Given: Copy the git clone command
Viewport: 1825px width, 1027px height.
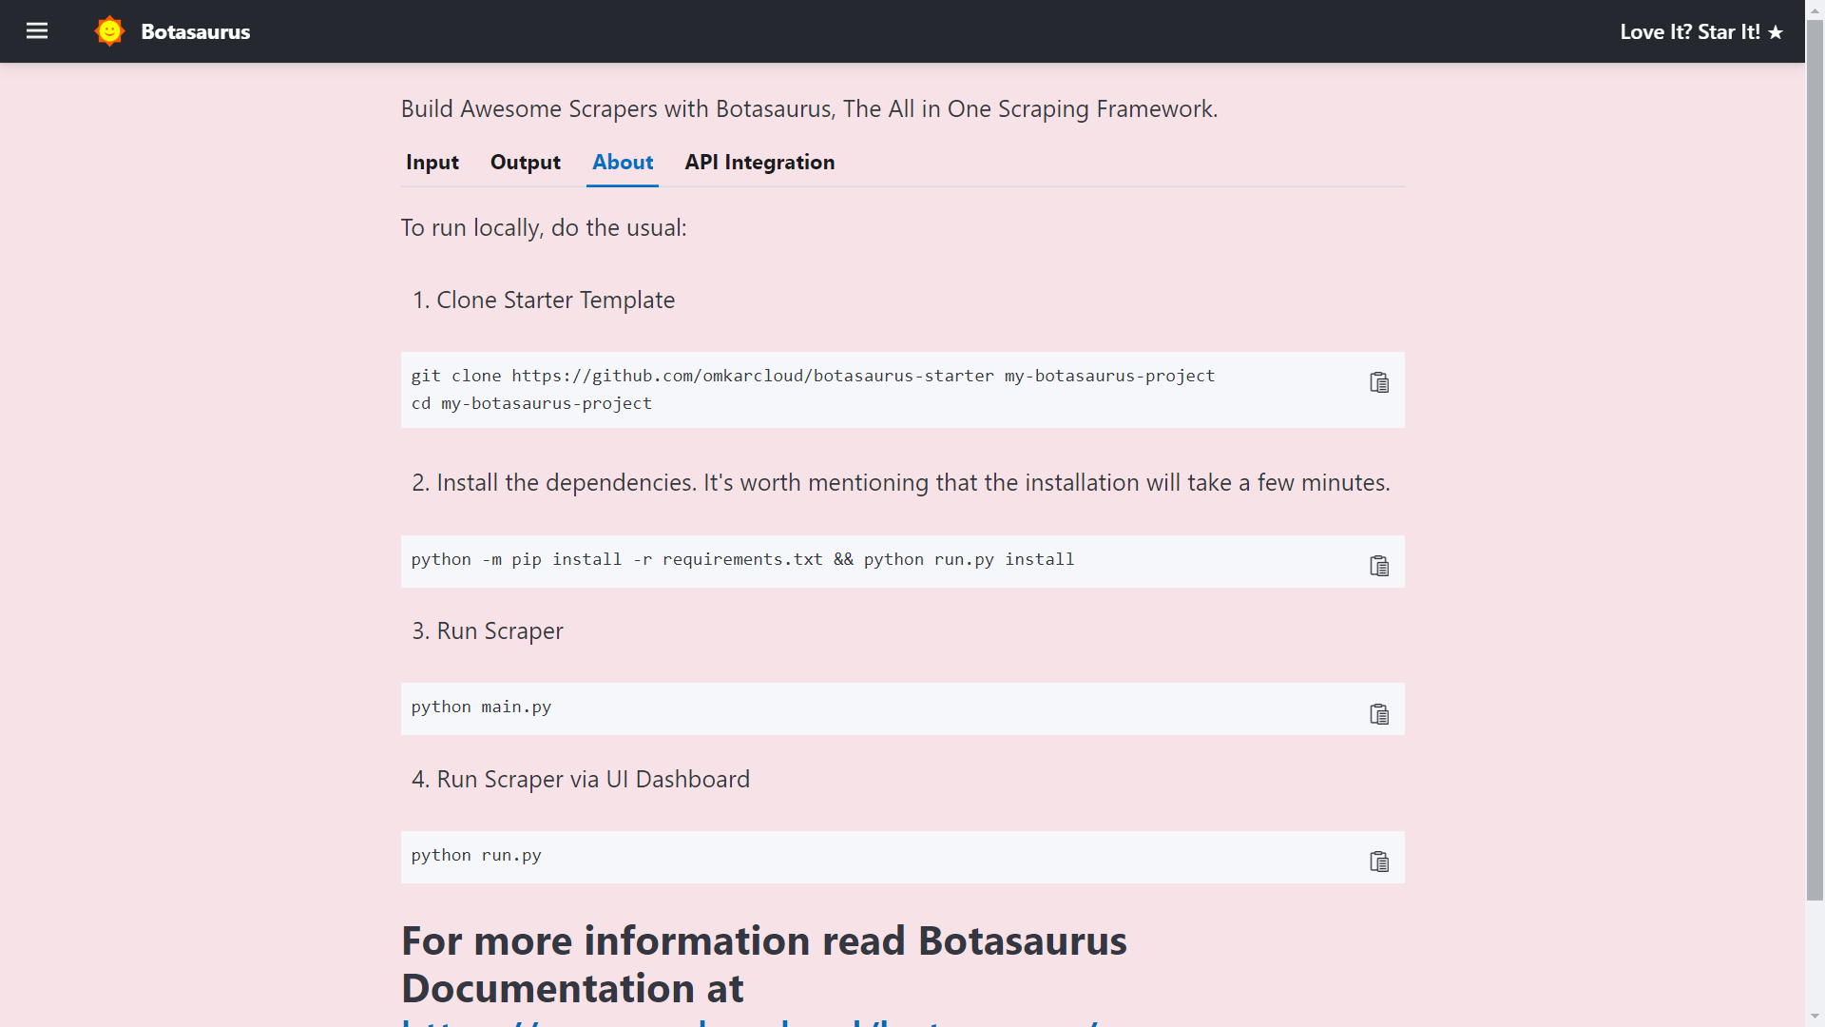Looking at the screenshot, I should [1379, 382].
